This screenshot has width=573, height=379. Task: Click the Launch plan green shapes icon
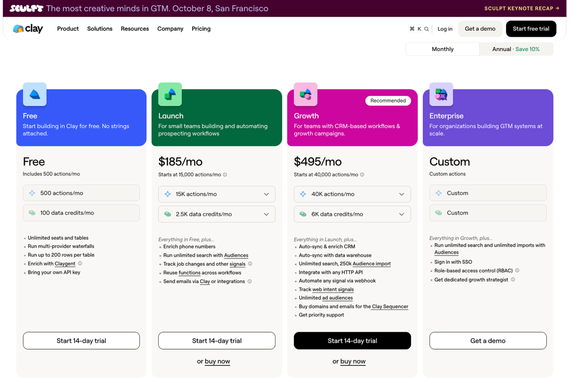point(170,94)
